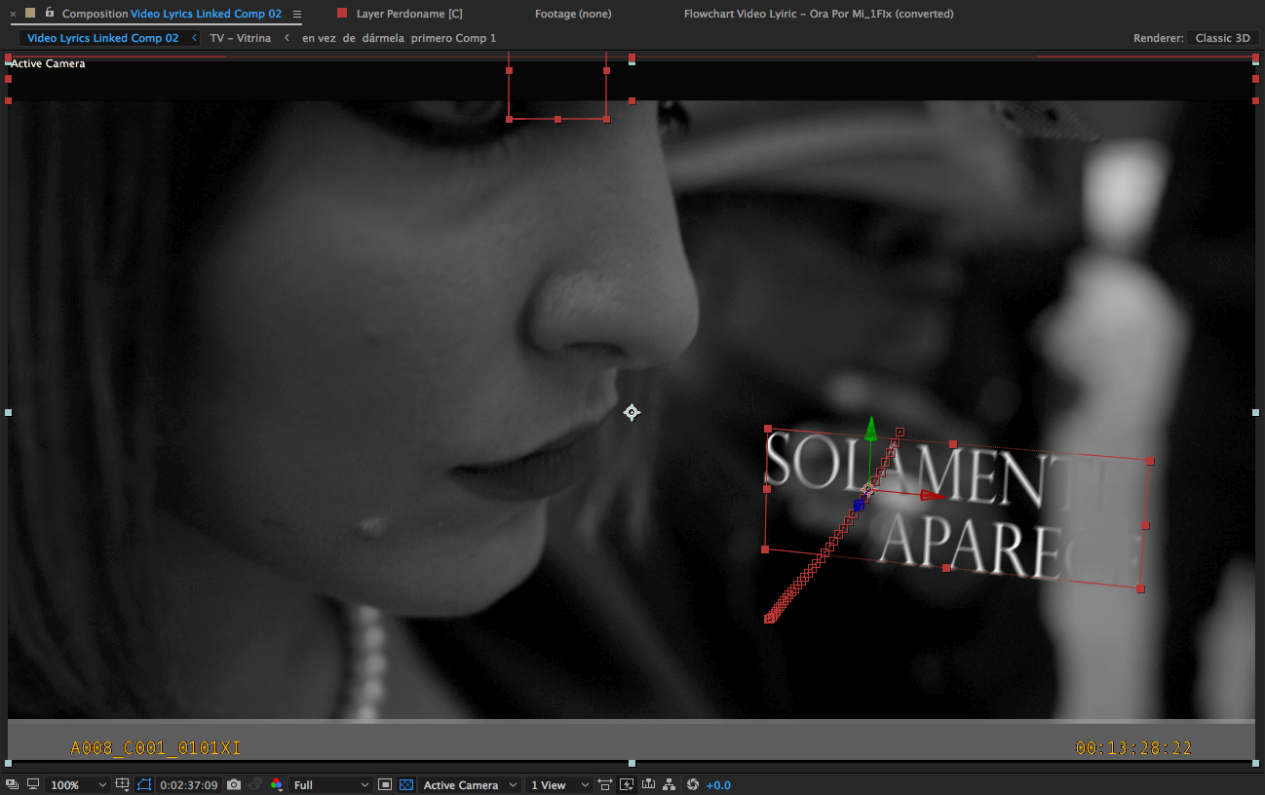Click the 00:13:28:22 timecode overlay
This screenshot has height=795, width=1265.
click(1133, 748)
